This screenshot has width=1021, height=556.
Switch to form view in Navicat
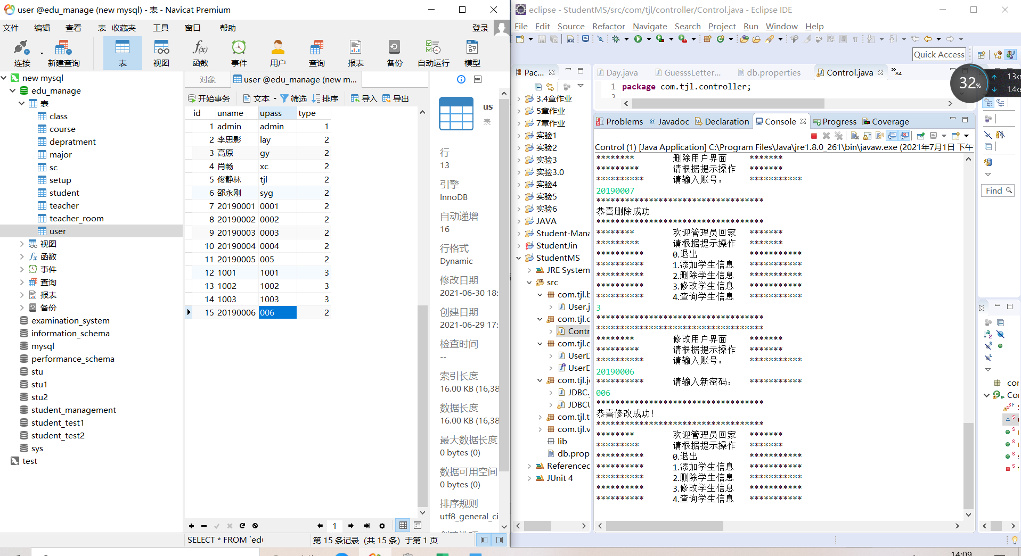click(418, 526)
